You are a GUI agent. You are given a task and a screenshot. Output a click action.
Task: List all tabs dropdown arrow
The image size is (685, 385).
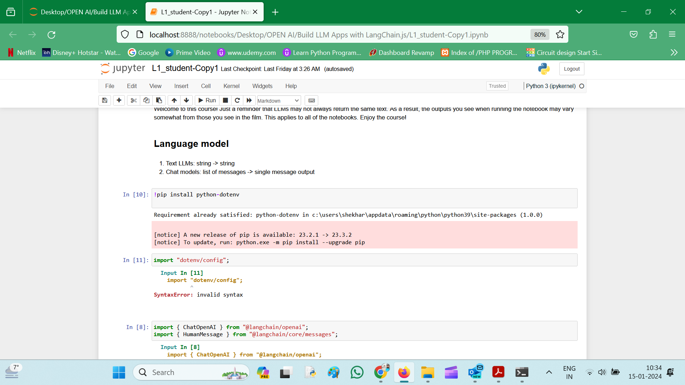(x=579, y=12)
